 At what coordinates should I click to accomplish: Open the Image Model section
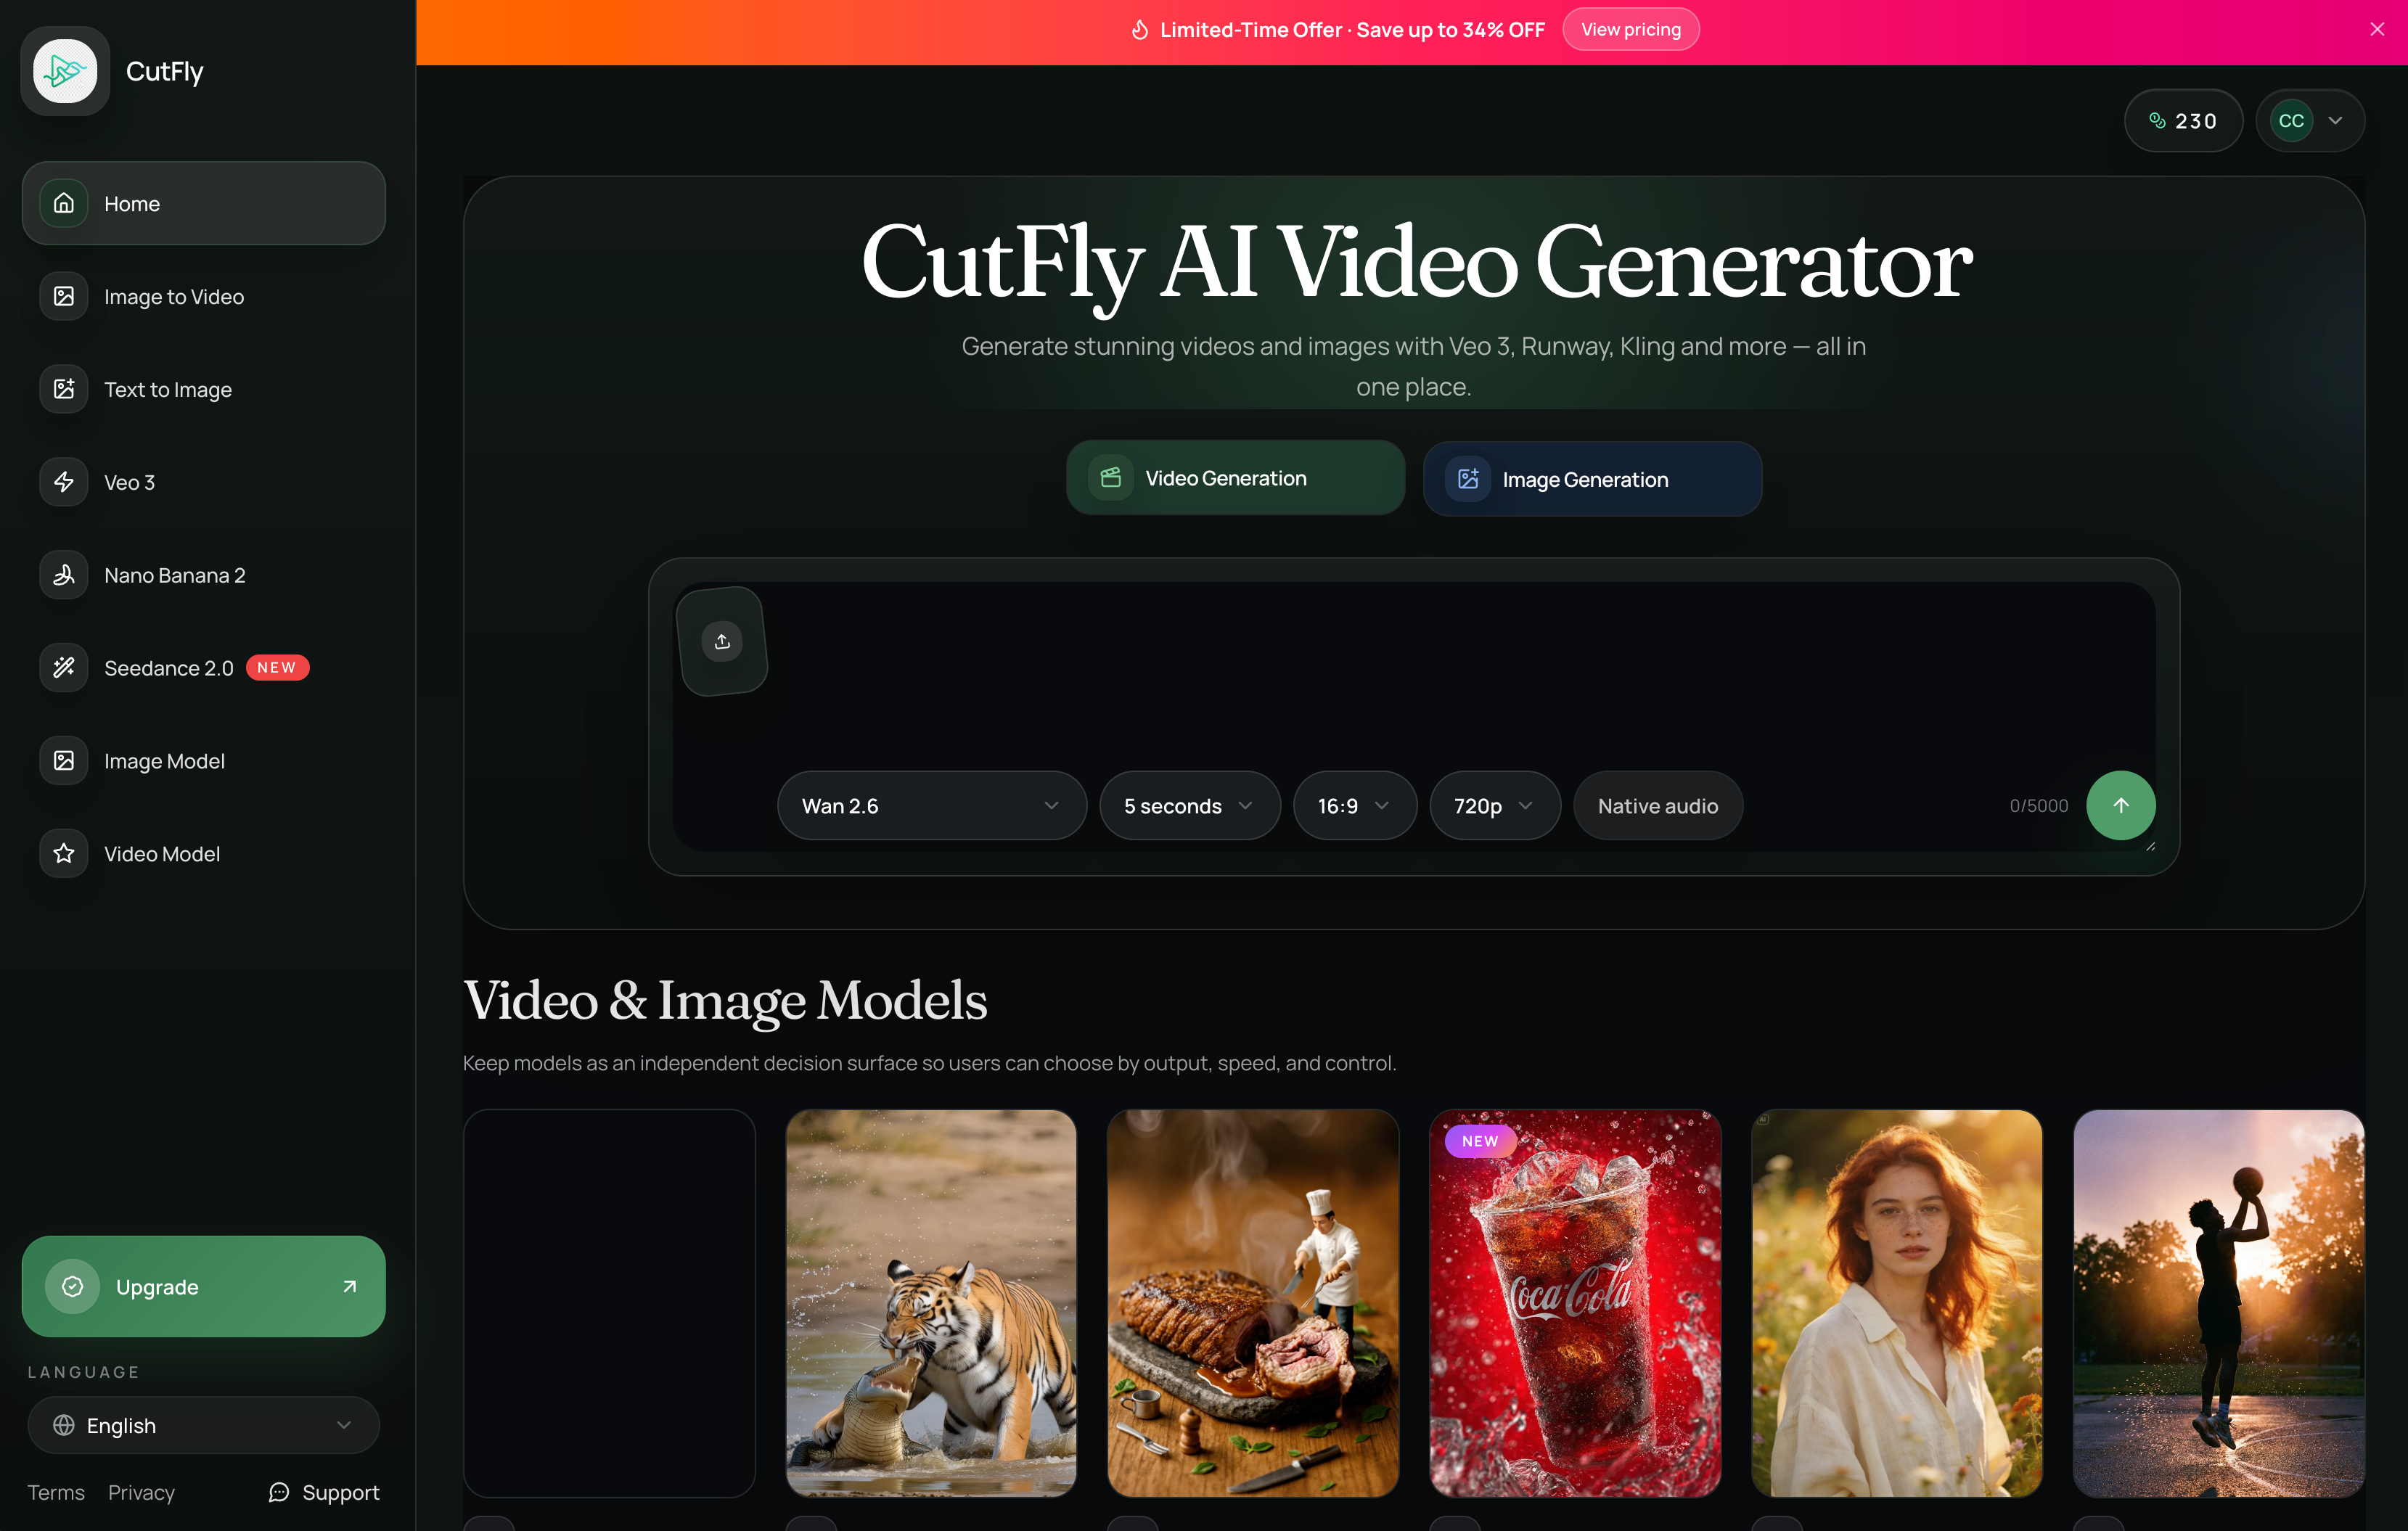(x=163, y=761)
